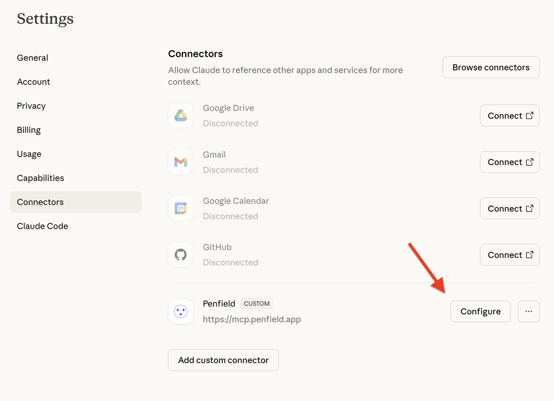Go to General settings
This screenshot has width=554, height=401.
76,58
